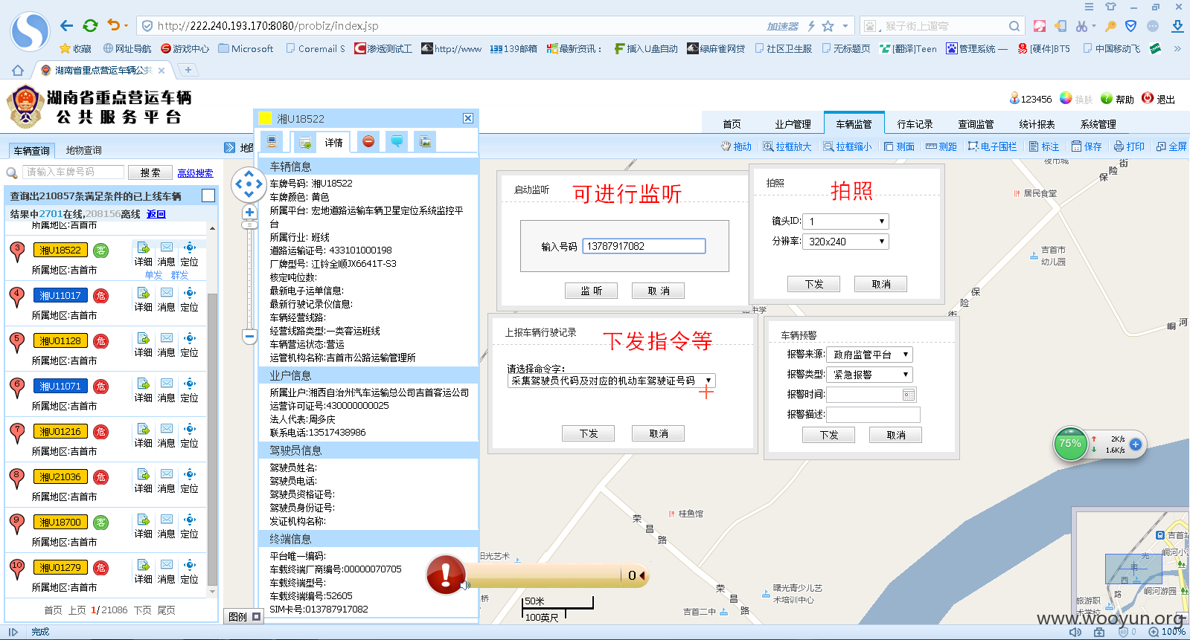This screenshot has width=1190, height=640.
Task: Click the 打印 print tool
Action: point(1129,146)
